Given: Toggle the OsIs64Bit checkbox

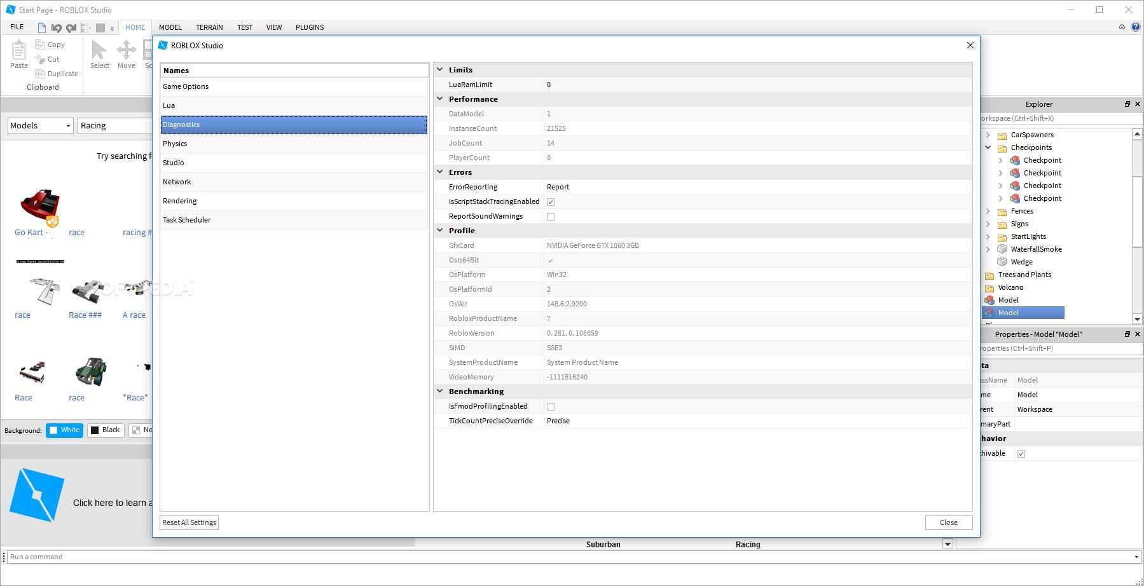Looking at the screenshot, I should tap(551, 261).
